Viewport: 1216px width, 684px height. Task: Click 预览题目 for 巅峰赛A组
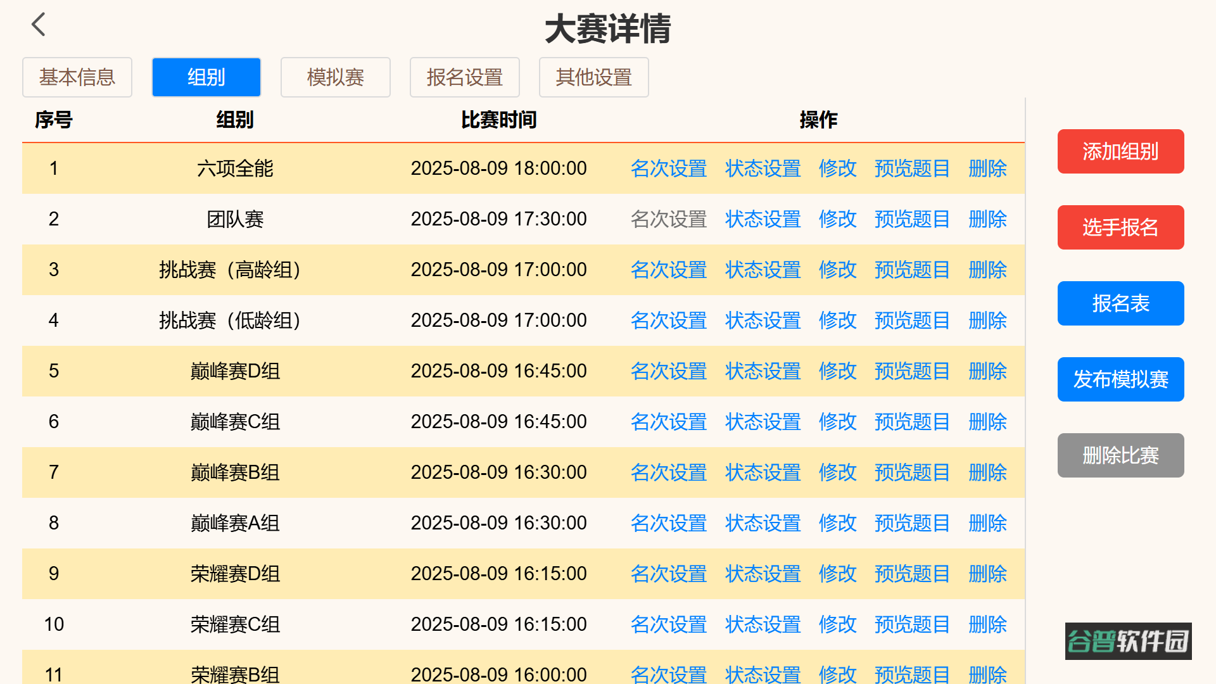[x=912, y=523]
